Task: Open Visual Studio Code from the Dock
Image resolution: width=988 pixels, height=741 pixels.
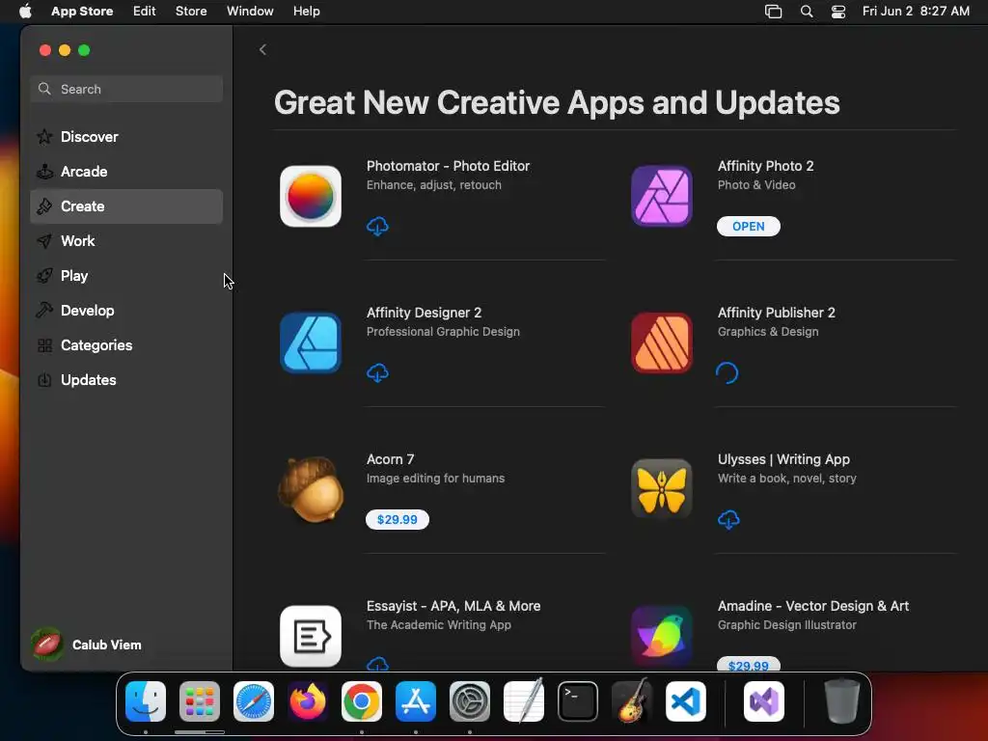Action: click(x=686, y=701)
